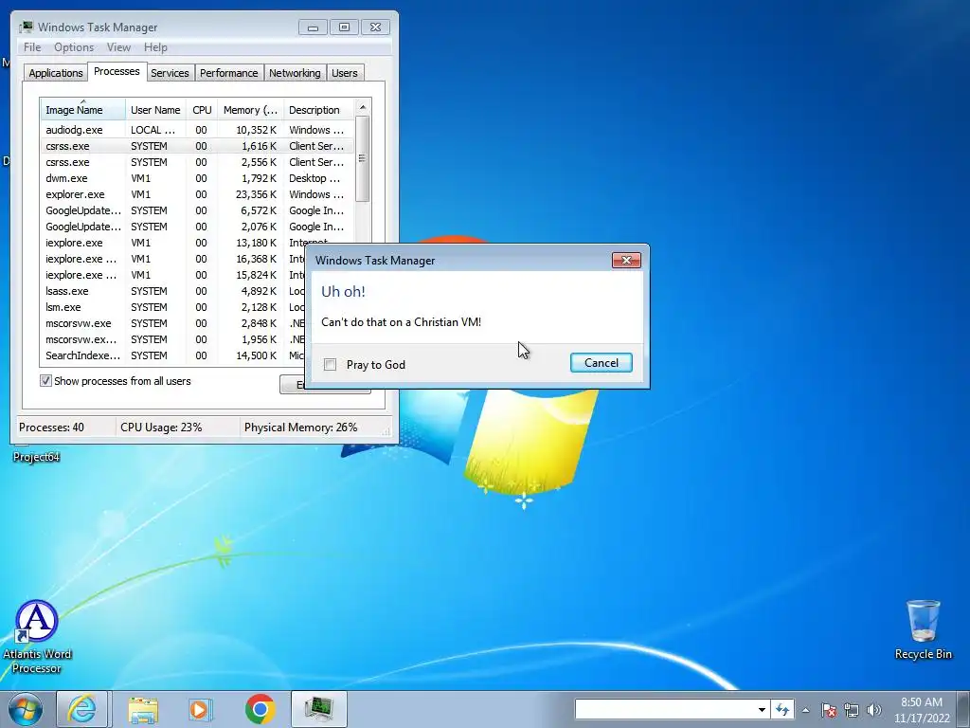Switch to the Services tab

tap(170, 73)
